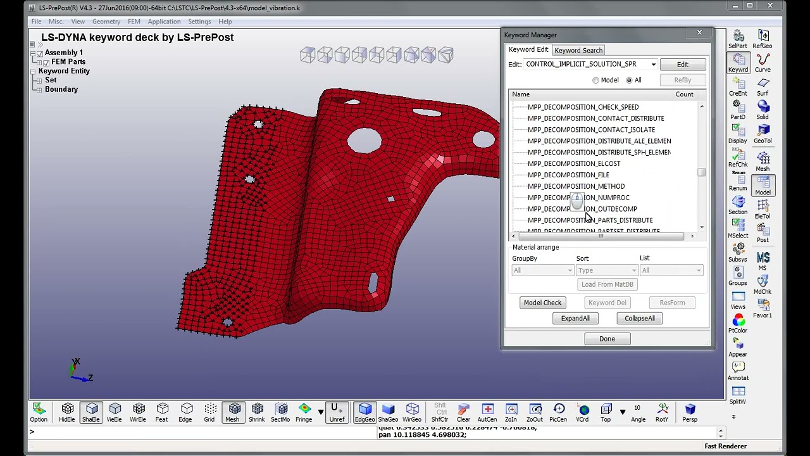Collapse the Assembly 1 tree node
Screen dimensions: 810x456
pyautogui.click(x=33, y=53)
